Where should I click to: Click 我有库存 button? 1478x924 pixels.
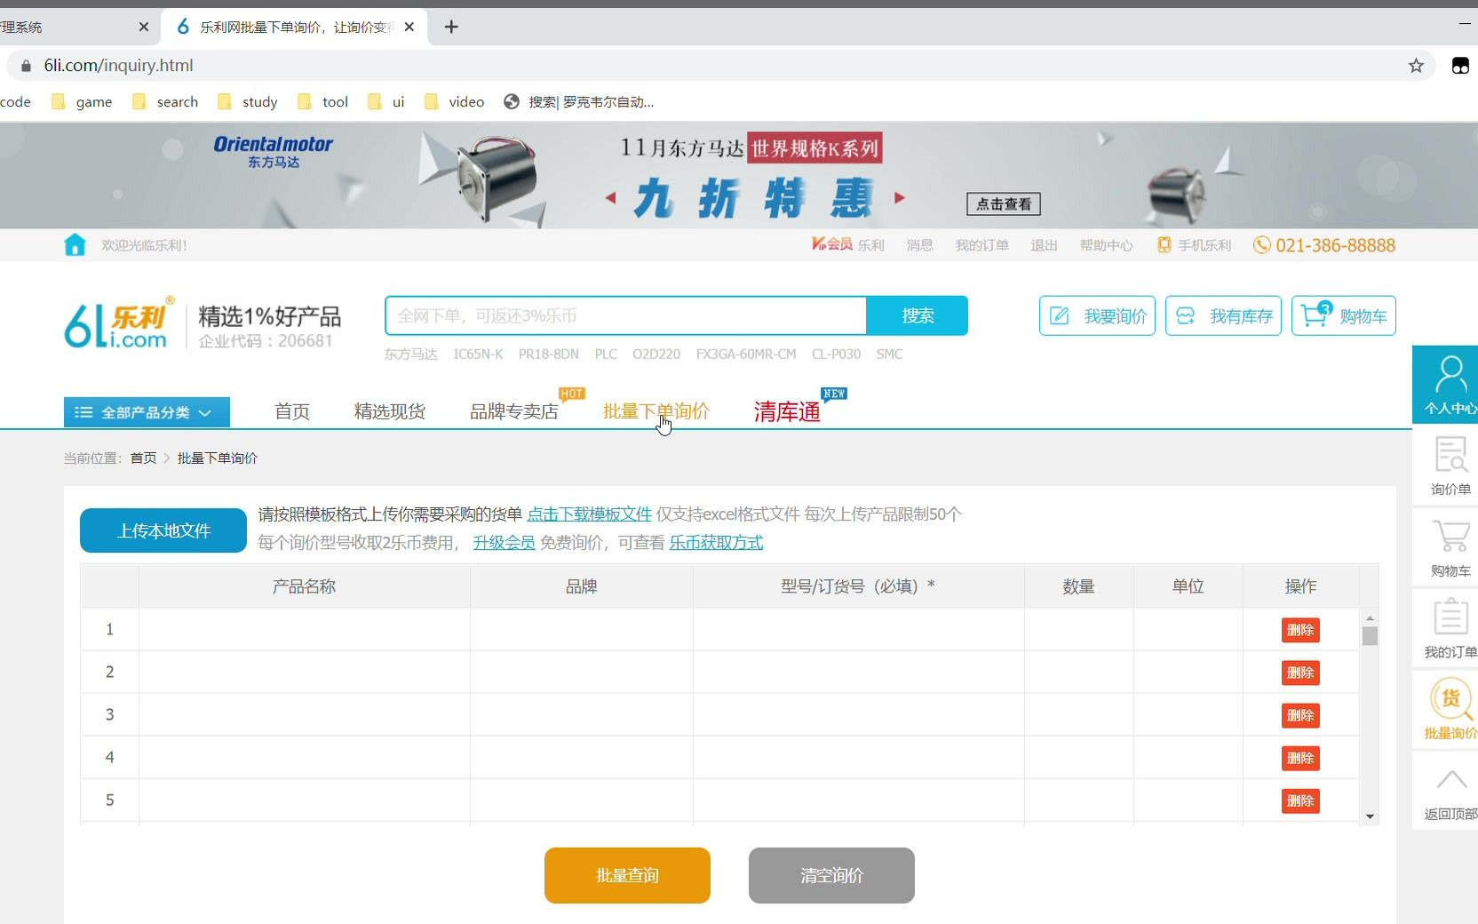(1223, 315)
